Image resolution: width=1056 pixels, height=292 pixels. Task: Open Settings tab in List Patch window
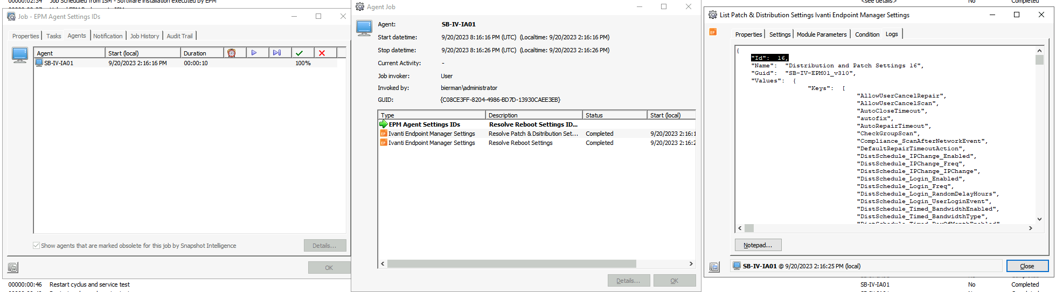coord(780,34)
